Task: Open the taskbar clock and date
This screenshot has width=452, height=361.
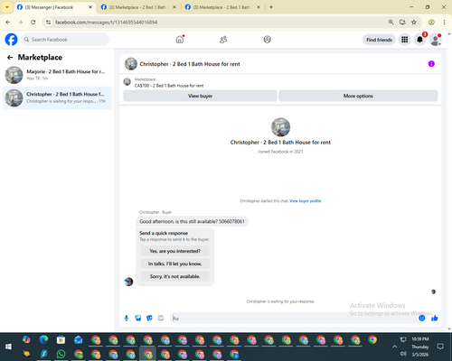Action: pos(420,347)
